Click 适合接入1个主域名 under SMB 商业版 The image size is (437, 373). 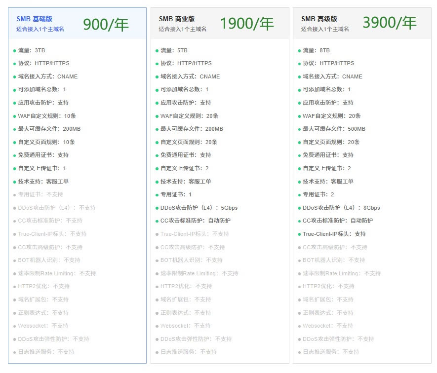click(182, 29)
